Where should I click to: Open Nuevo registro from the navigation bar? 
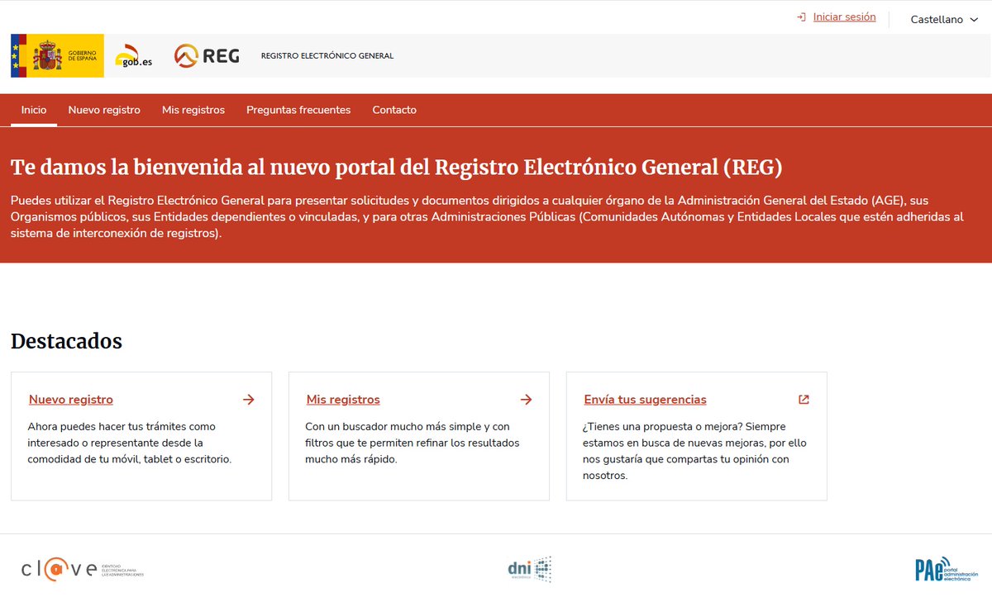(x=104, y=110)
